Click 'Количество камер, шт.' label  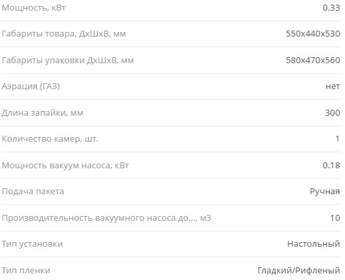pyautogui.click(x=50, y=139)
